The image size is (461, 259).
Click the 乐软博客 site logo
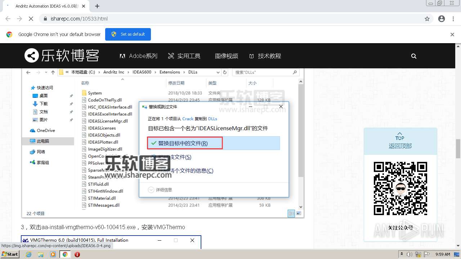(x=62, y=56)
